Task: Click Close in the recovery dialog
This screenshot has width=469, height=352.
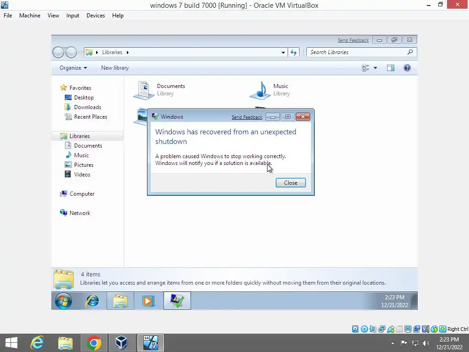Action: [290, 182]
